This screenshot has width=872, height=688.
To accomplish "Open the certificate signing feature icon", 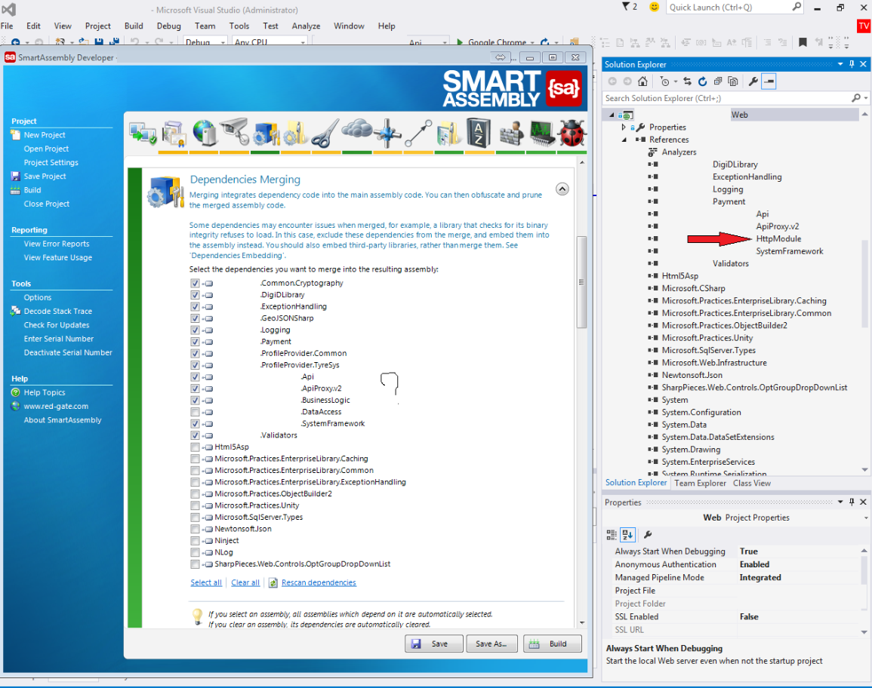I will (174, 133).
